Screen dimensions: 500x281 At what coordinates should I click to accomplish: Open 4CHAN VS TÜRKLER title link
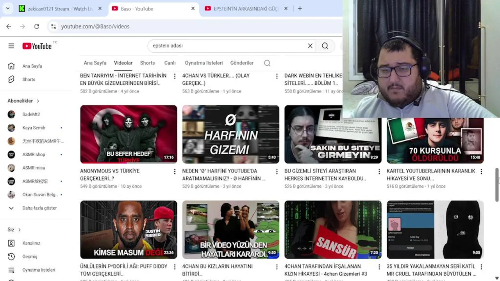tap(216, 79)
